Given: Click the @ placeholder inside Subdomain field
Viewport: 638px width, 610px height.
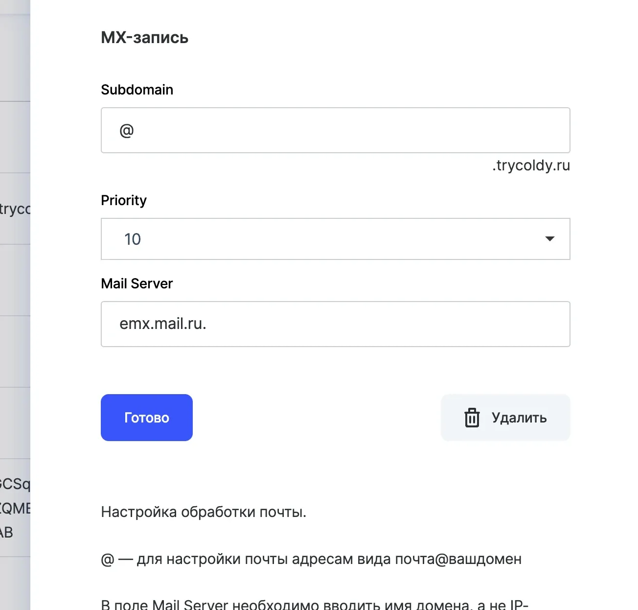Looking at the screenshot, I should point(127,130).
